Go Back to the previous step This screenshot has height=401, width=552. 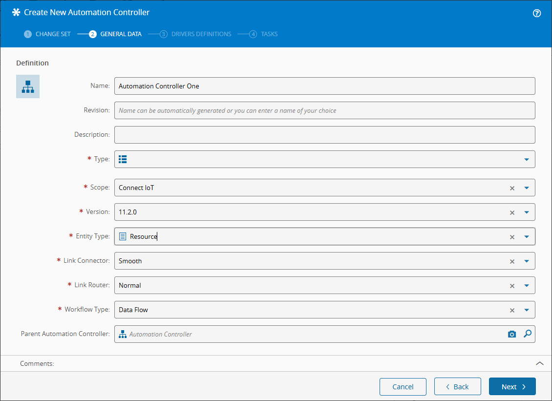click(x=457, y=386)
